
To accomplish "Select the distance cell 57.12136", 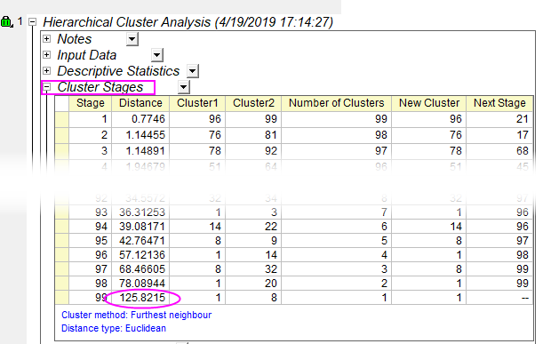I will 140,254.
